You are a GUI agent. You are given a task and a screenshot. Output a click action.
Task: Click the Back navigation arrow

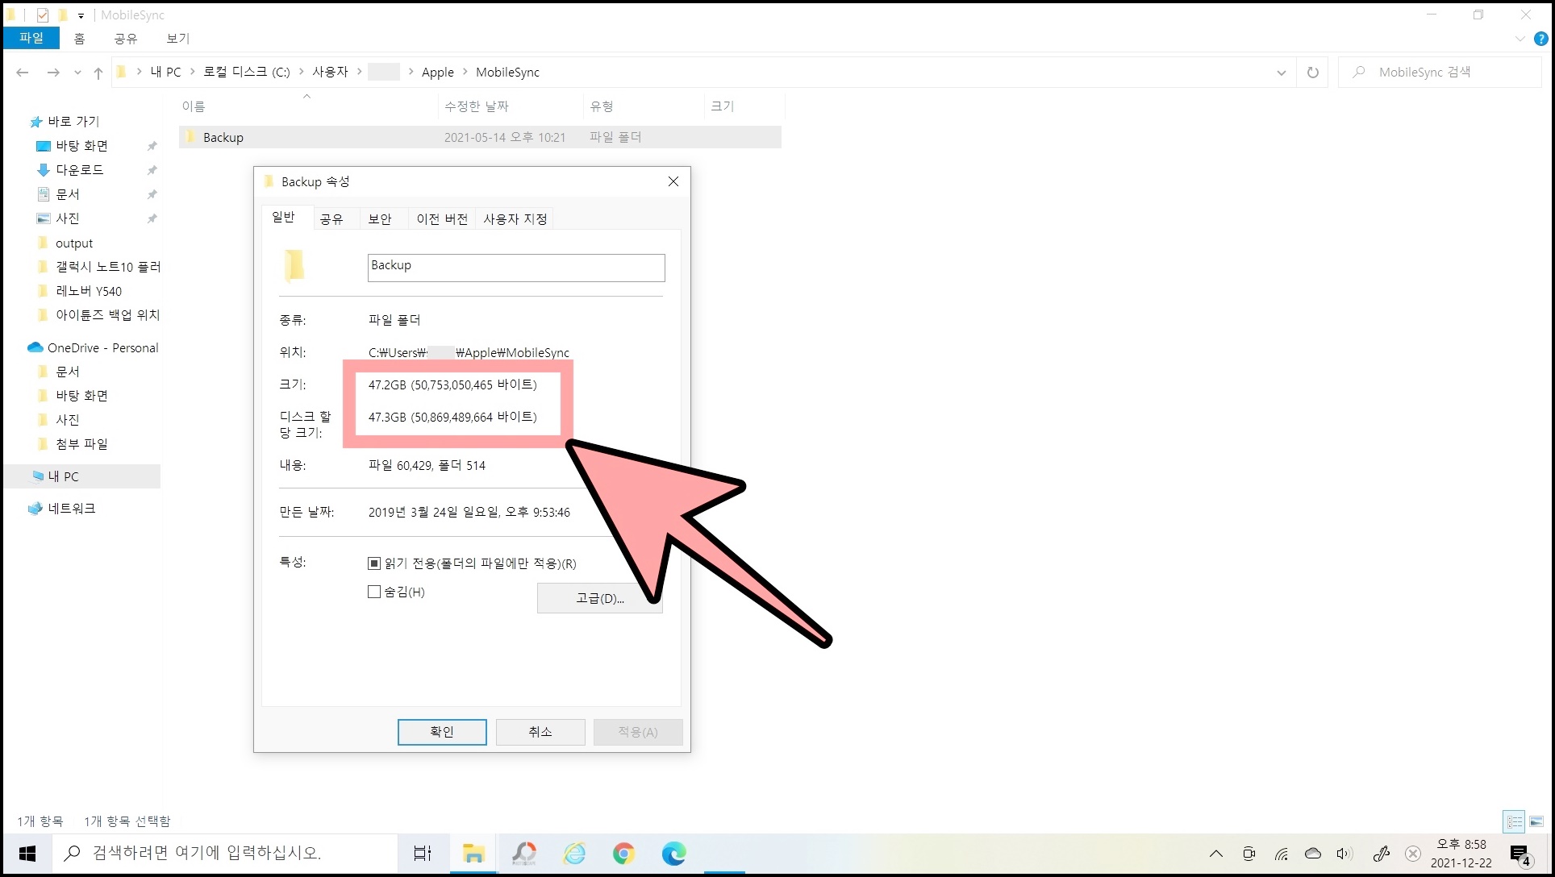(23, 73)
